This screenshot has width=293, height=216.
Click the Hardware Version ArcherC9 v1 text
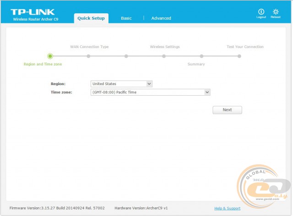(141, 208)
